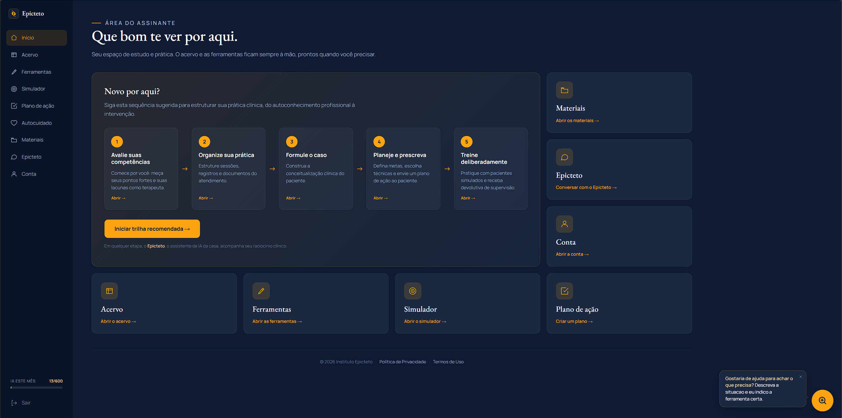This screenshot has width=842, height=418.
Task: Click the Simulador target icon card
Action: click(x=413, y=291)
